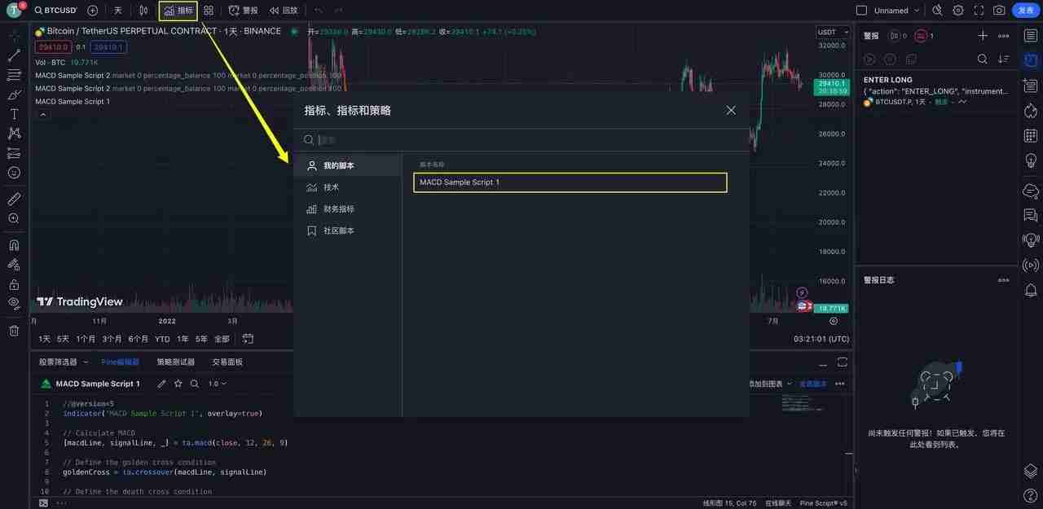The image size is (1043, 509).
Task: Toggle favorite star for MACD Sample Script 1
Action: point(178,383)
